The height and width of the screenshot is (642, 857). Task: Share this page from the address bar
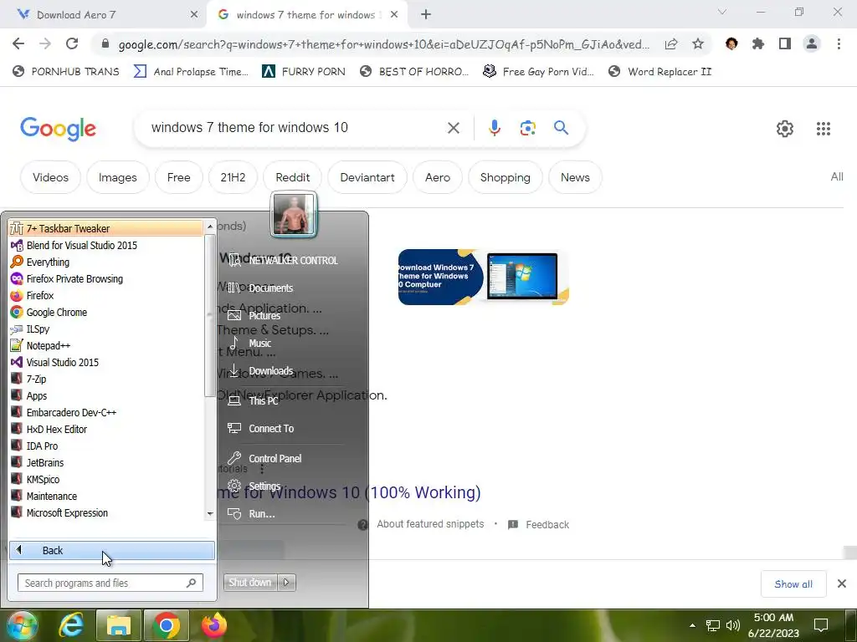(671, 43)
